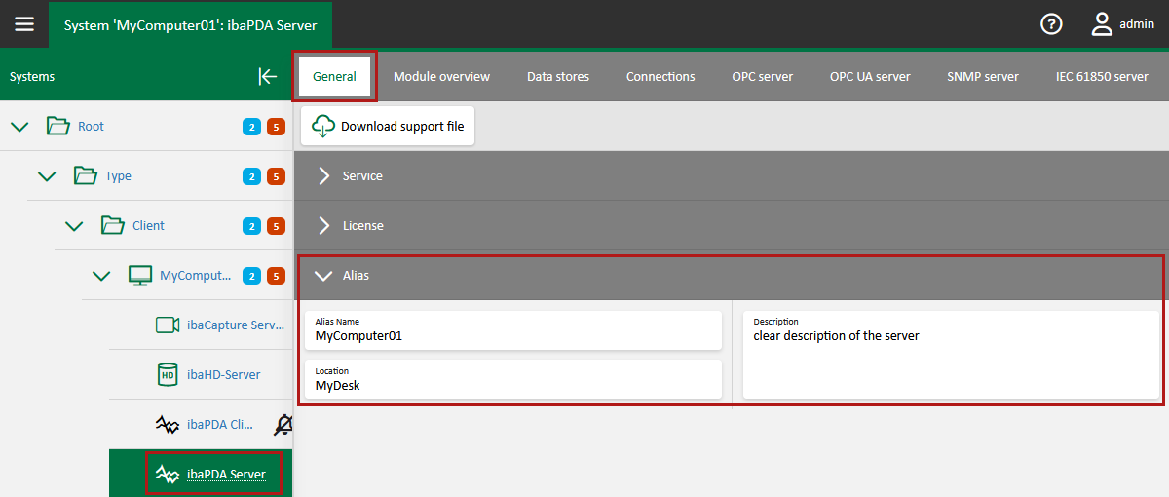Click the ibaPDA Client waveform icon
The image size is (1169, 497).
(168, 424)
